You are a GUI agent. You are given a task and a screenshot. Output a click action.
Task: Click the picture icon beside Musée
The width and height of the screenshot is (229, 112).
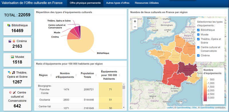pyautogui.click(x=12, y=57)
